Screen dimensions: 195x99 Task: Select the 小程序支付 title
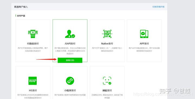(x=70, y=90)
